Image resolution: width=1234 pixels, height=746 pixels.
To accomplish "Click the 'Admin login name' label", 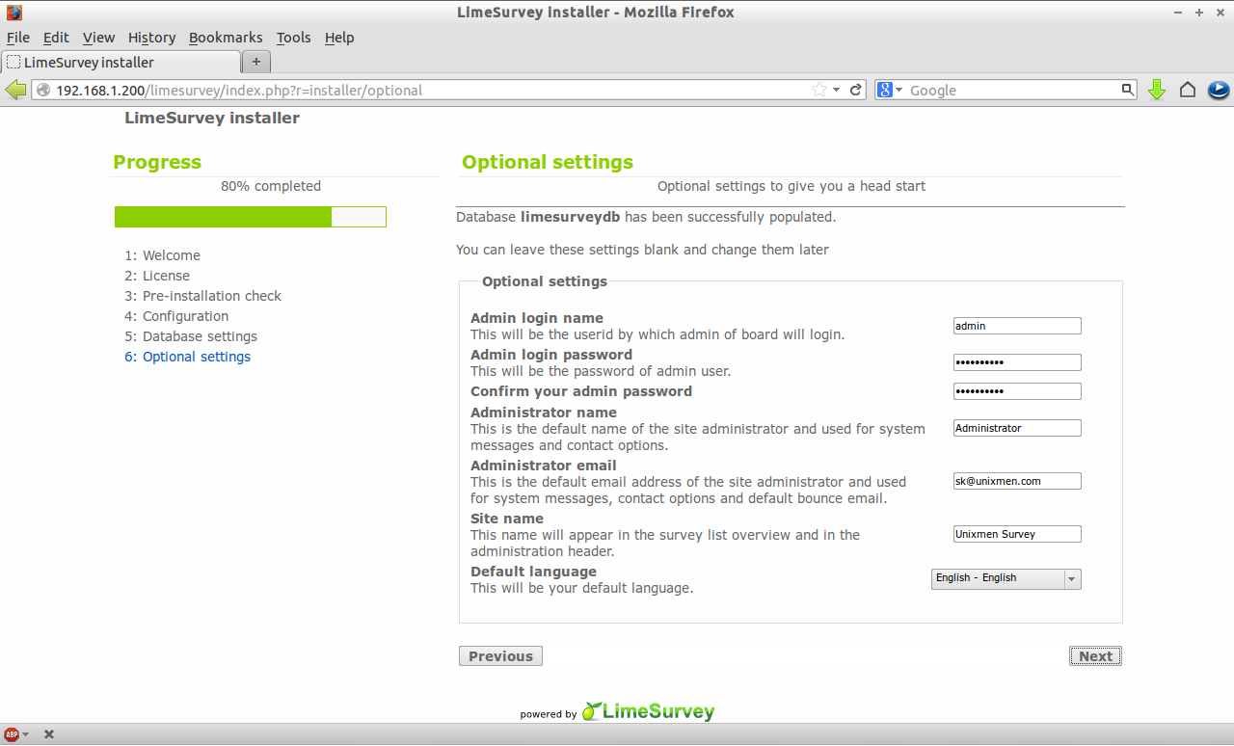I will (x=537, y=318).
